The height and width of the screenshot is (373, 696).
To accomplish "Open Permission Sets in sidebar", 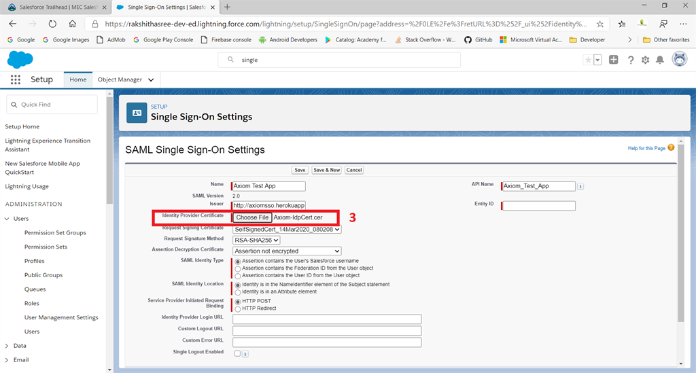I will (x=46, y=247).
